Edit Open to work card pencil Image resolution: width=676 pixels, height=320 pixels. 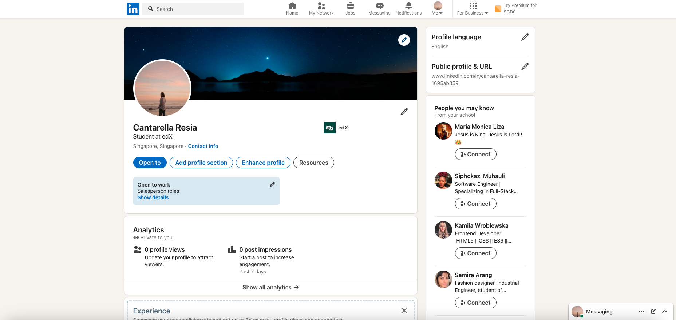pyautogui.click(x=272, y=184)
